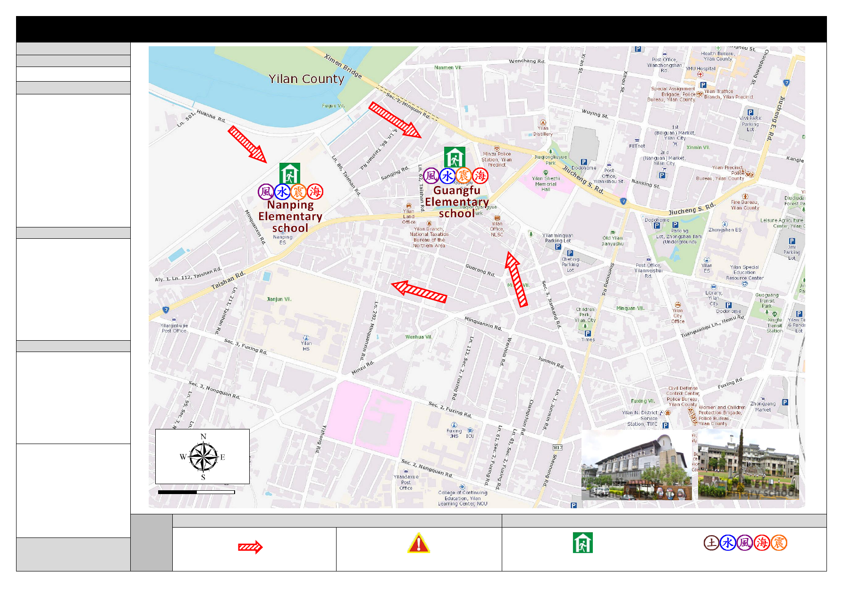Screen dimensions: 843x596
Task: Click the YMU Hospital label
Action: click(700, 68)
